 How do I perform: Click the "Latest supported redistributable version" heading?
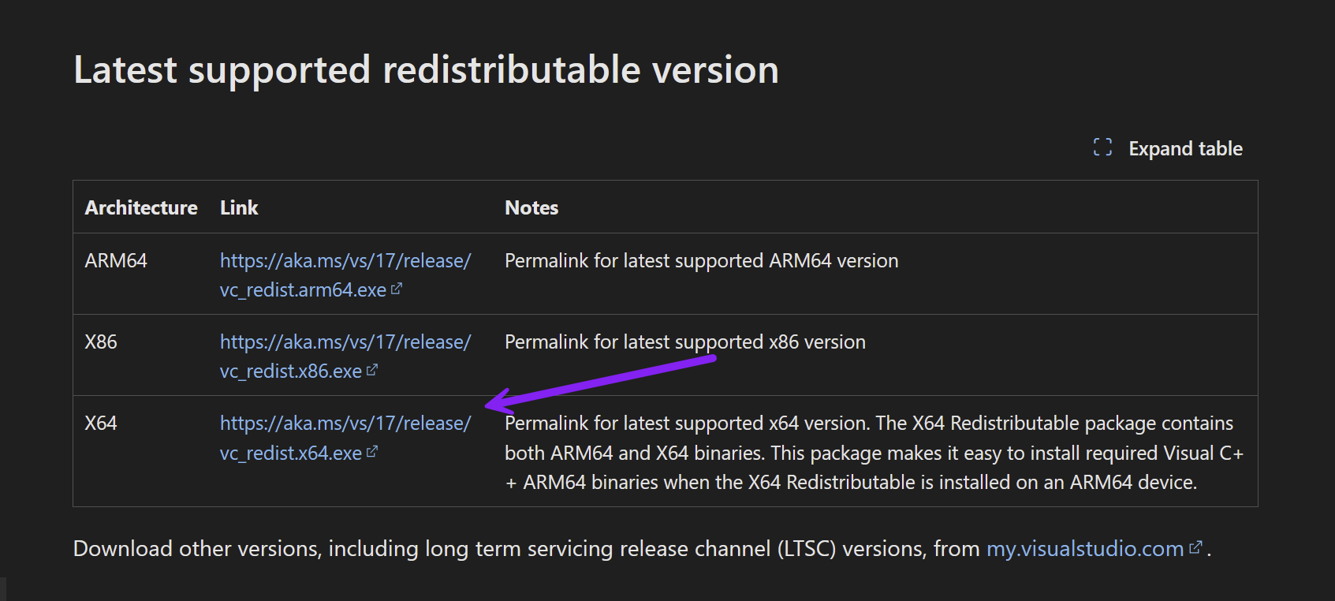pyautogui.click(x=426, y=70)
